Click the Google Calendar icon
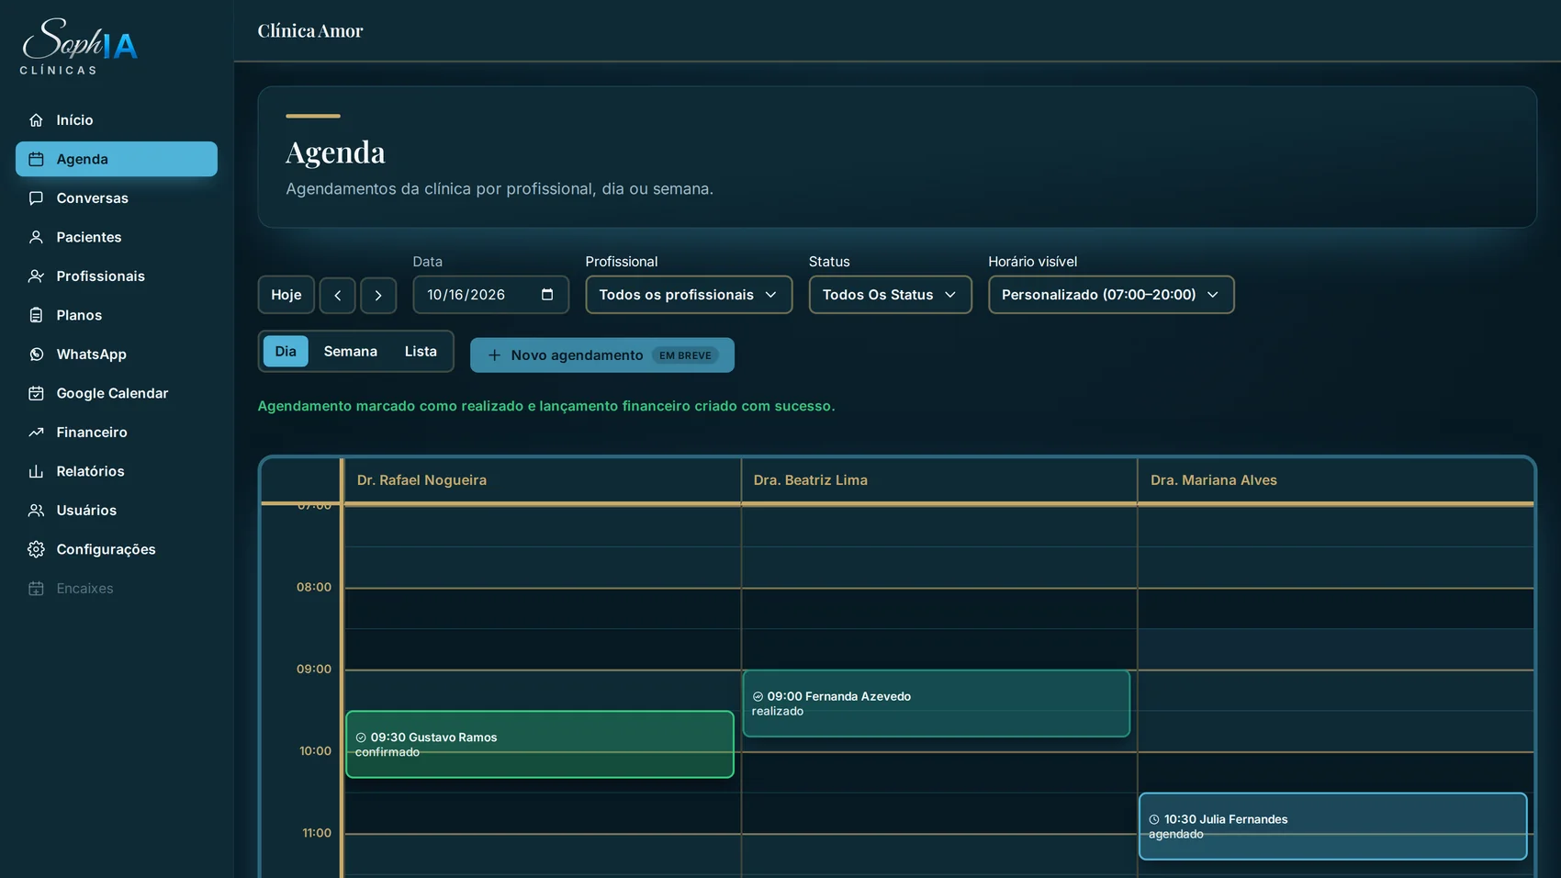The image size is (1561, 878). [36, 393]
